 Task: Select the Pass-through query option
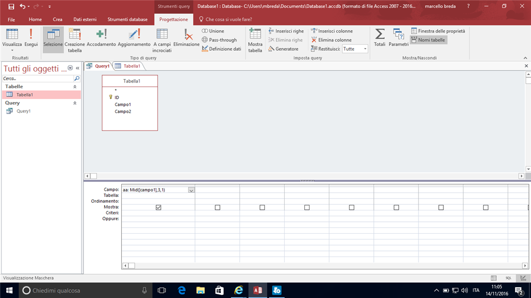point(219,39)
